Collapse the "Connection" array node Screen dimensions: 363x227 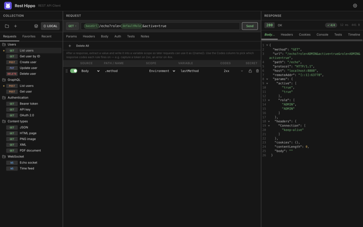coord(269,126)
